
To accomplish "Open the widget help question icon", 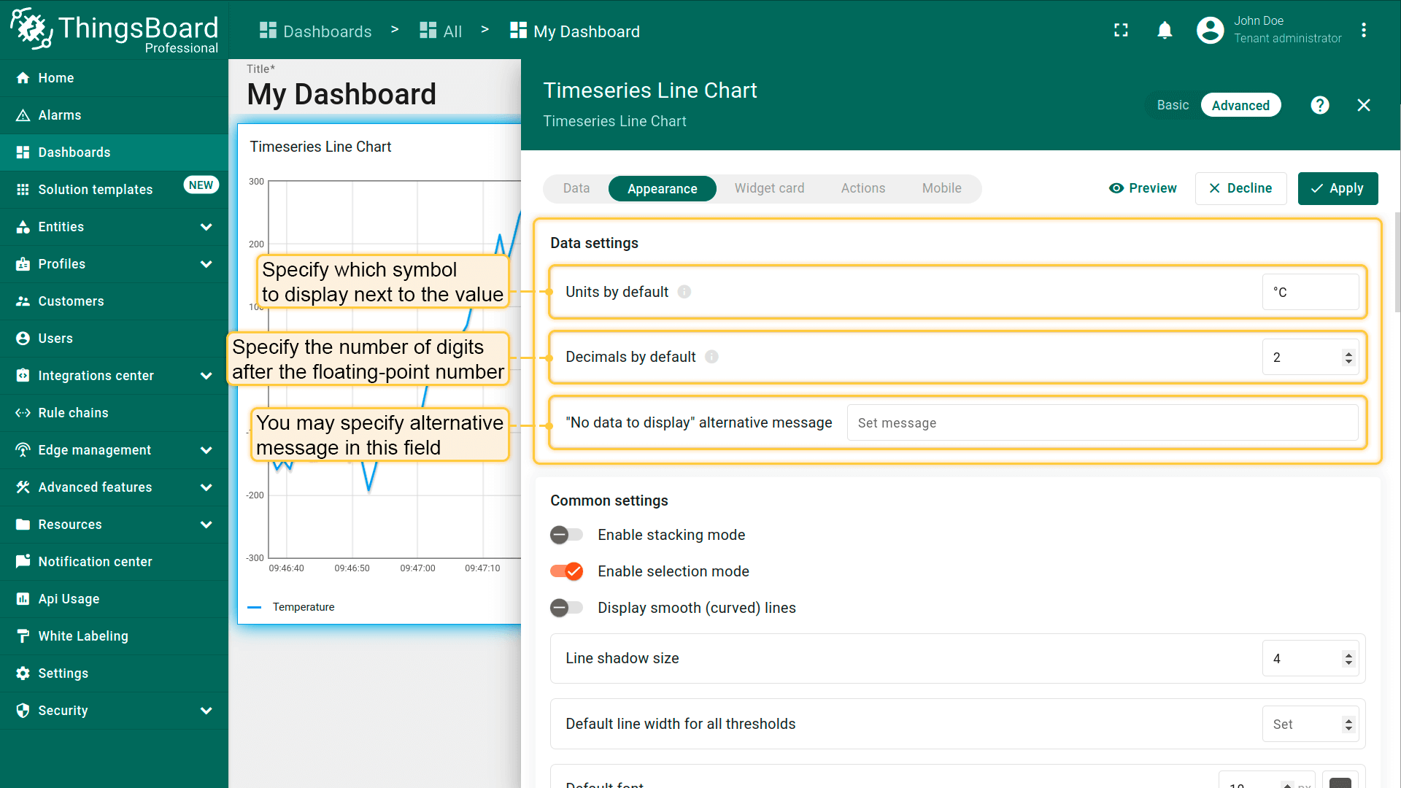I will coord(1319,105).
